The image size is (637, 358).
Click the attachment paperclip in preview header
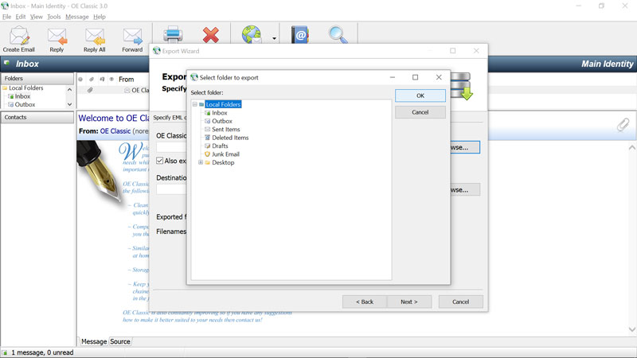click(x=623, y=125)
